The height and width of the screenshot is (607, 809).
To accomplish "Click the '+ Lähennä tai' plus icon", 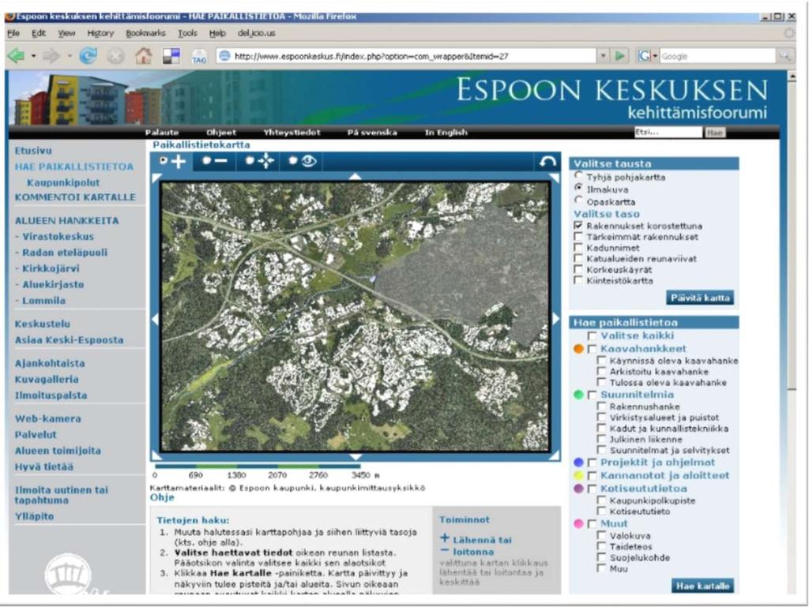I will tap(445, 538).
